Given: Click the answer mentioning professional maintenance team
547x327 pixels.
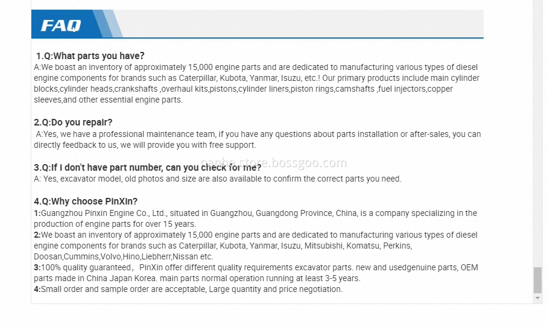Looking at the screenshot, I should 258,139.
